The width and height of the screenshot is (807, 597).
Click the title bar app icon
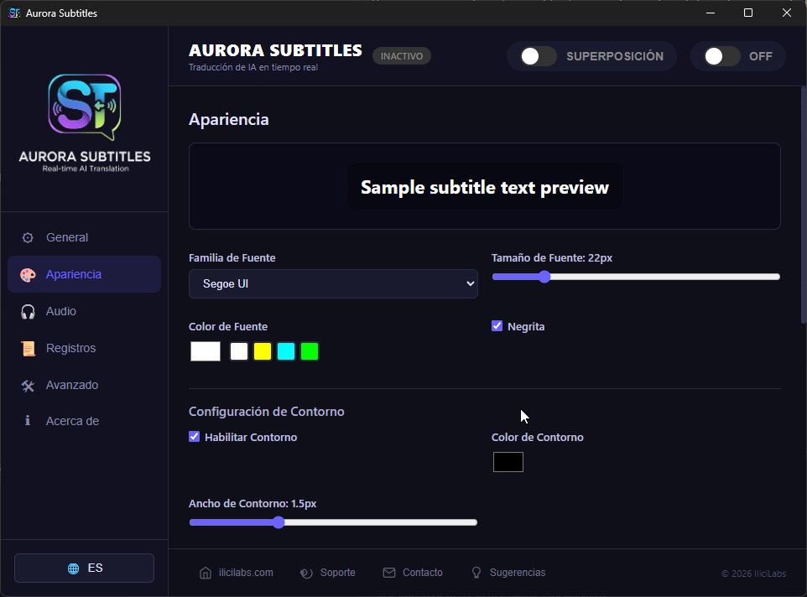click(14, 13)
